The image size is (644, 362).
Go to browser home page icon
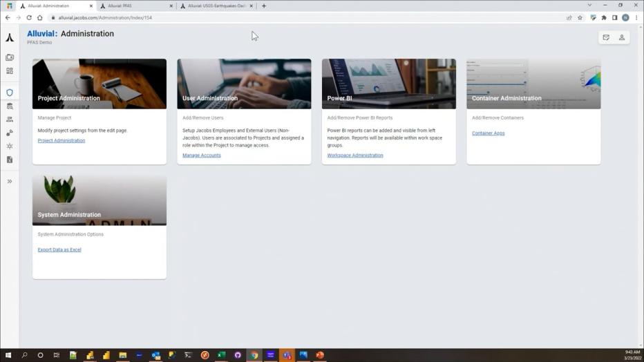(40, 18)
